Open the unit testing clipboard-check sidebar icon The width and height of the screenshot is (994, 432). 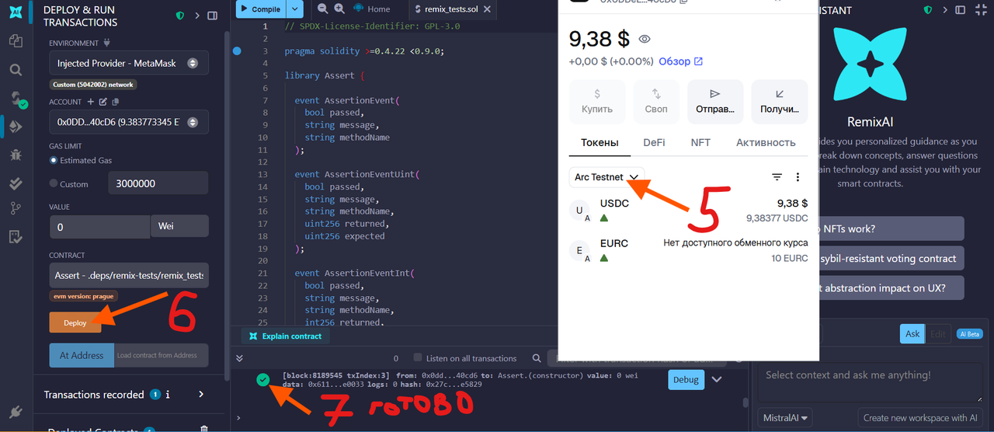point(16,237)
